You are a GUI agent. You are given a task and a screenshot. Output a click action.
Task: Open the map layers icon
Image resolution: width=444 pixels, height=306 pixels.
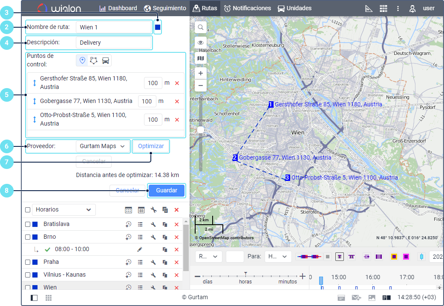200,58
